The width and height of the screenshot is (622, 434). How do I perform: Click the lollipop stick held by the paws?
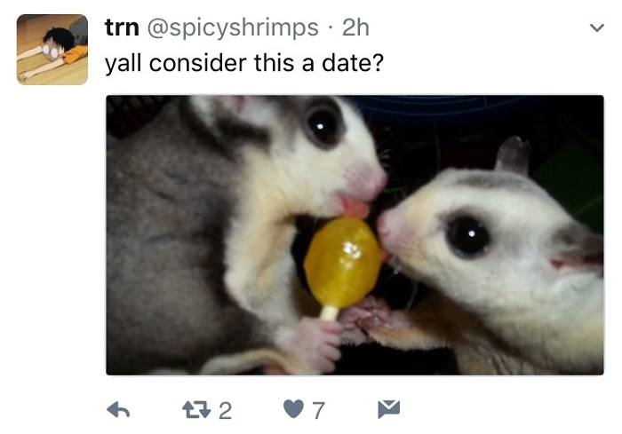pyautogui.click(x=330, y=312)
